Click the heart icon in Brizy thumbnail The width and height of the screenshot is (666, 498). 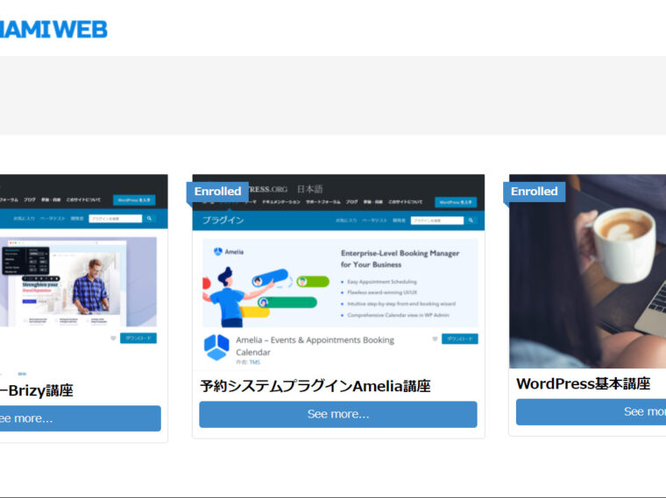(113, 338)
